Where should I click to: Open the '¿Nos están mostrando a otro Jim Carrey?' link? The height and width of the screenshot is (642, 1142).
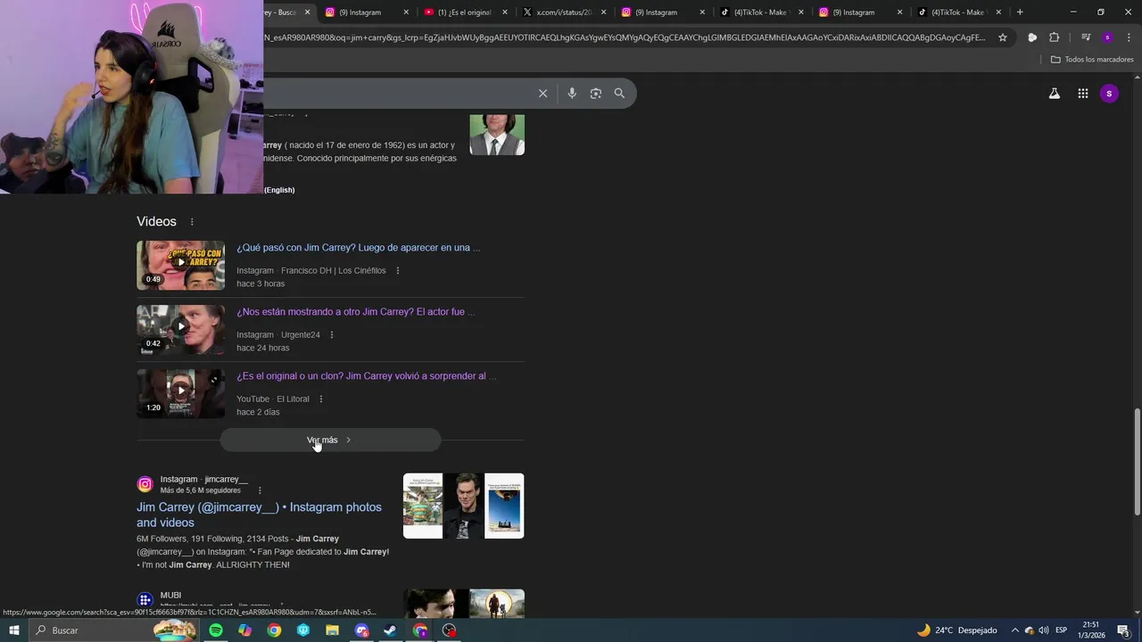pyautogui.click(x=355, y=312)
